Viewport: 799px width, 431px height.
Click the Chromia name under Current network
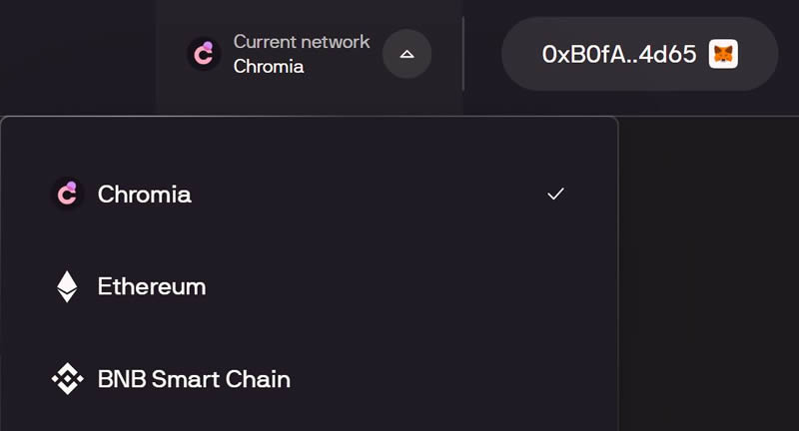click(x=269, y=67)
